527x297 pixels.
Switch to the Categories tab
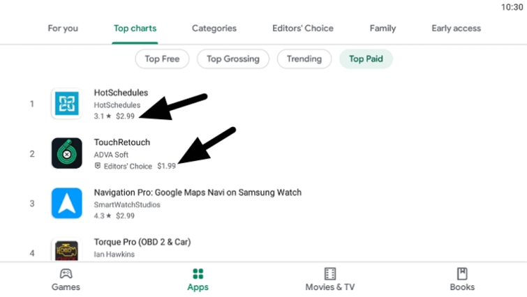click(214, 29)
